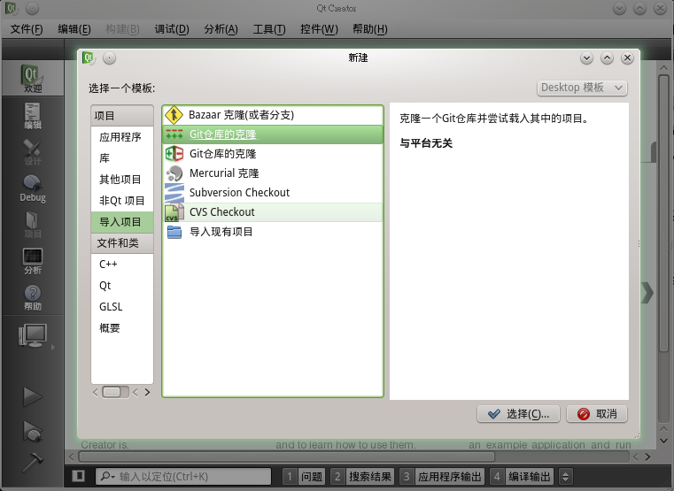Viewport: 674px width, 491px height.
Task: Open the 问题 output pane
Action: (x=305, y=477)
